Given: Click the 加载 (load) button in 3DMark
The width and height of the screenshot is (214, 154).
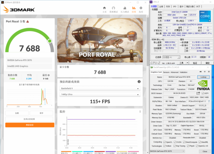Looking at the screenshot, I should point(17,113).
